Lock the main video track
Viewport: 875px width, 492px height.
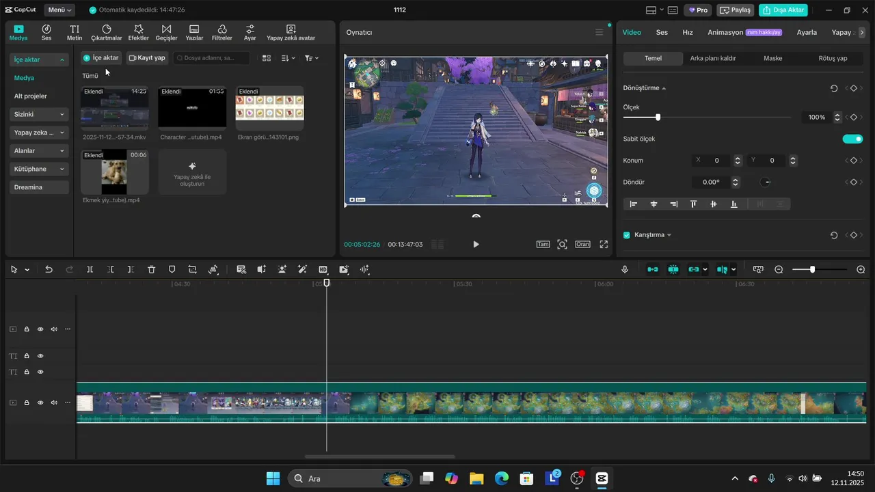click(27, 403)
